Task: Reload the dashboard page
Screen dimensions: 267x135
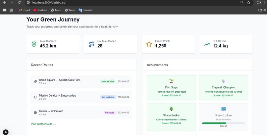Action: click(x=20, y=3)
